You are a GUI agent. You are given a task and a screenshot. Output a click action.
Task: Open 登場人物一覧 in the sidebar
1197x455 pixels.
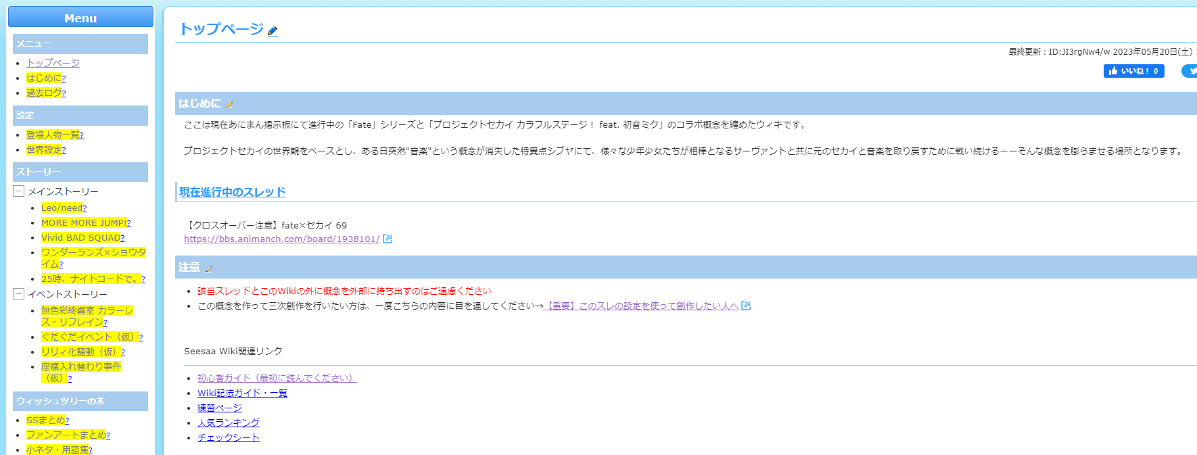(x=53, y=135)
